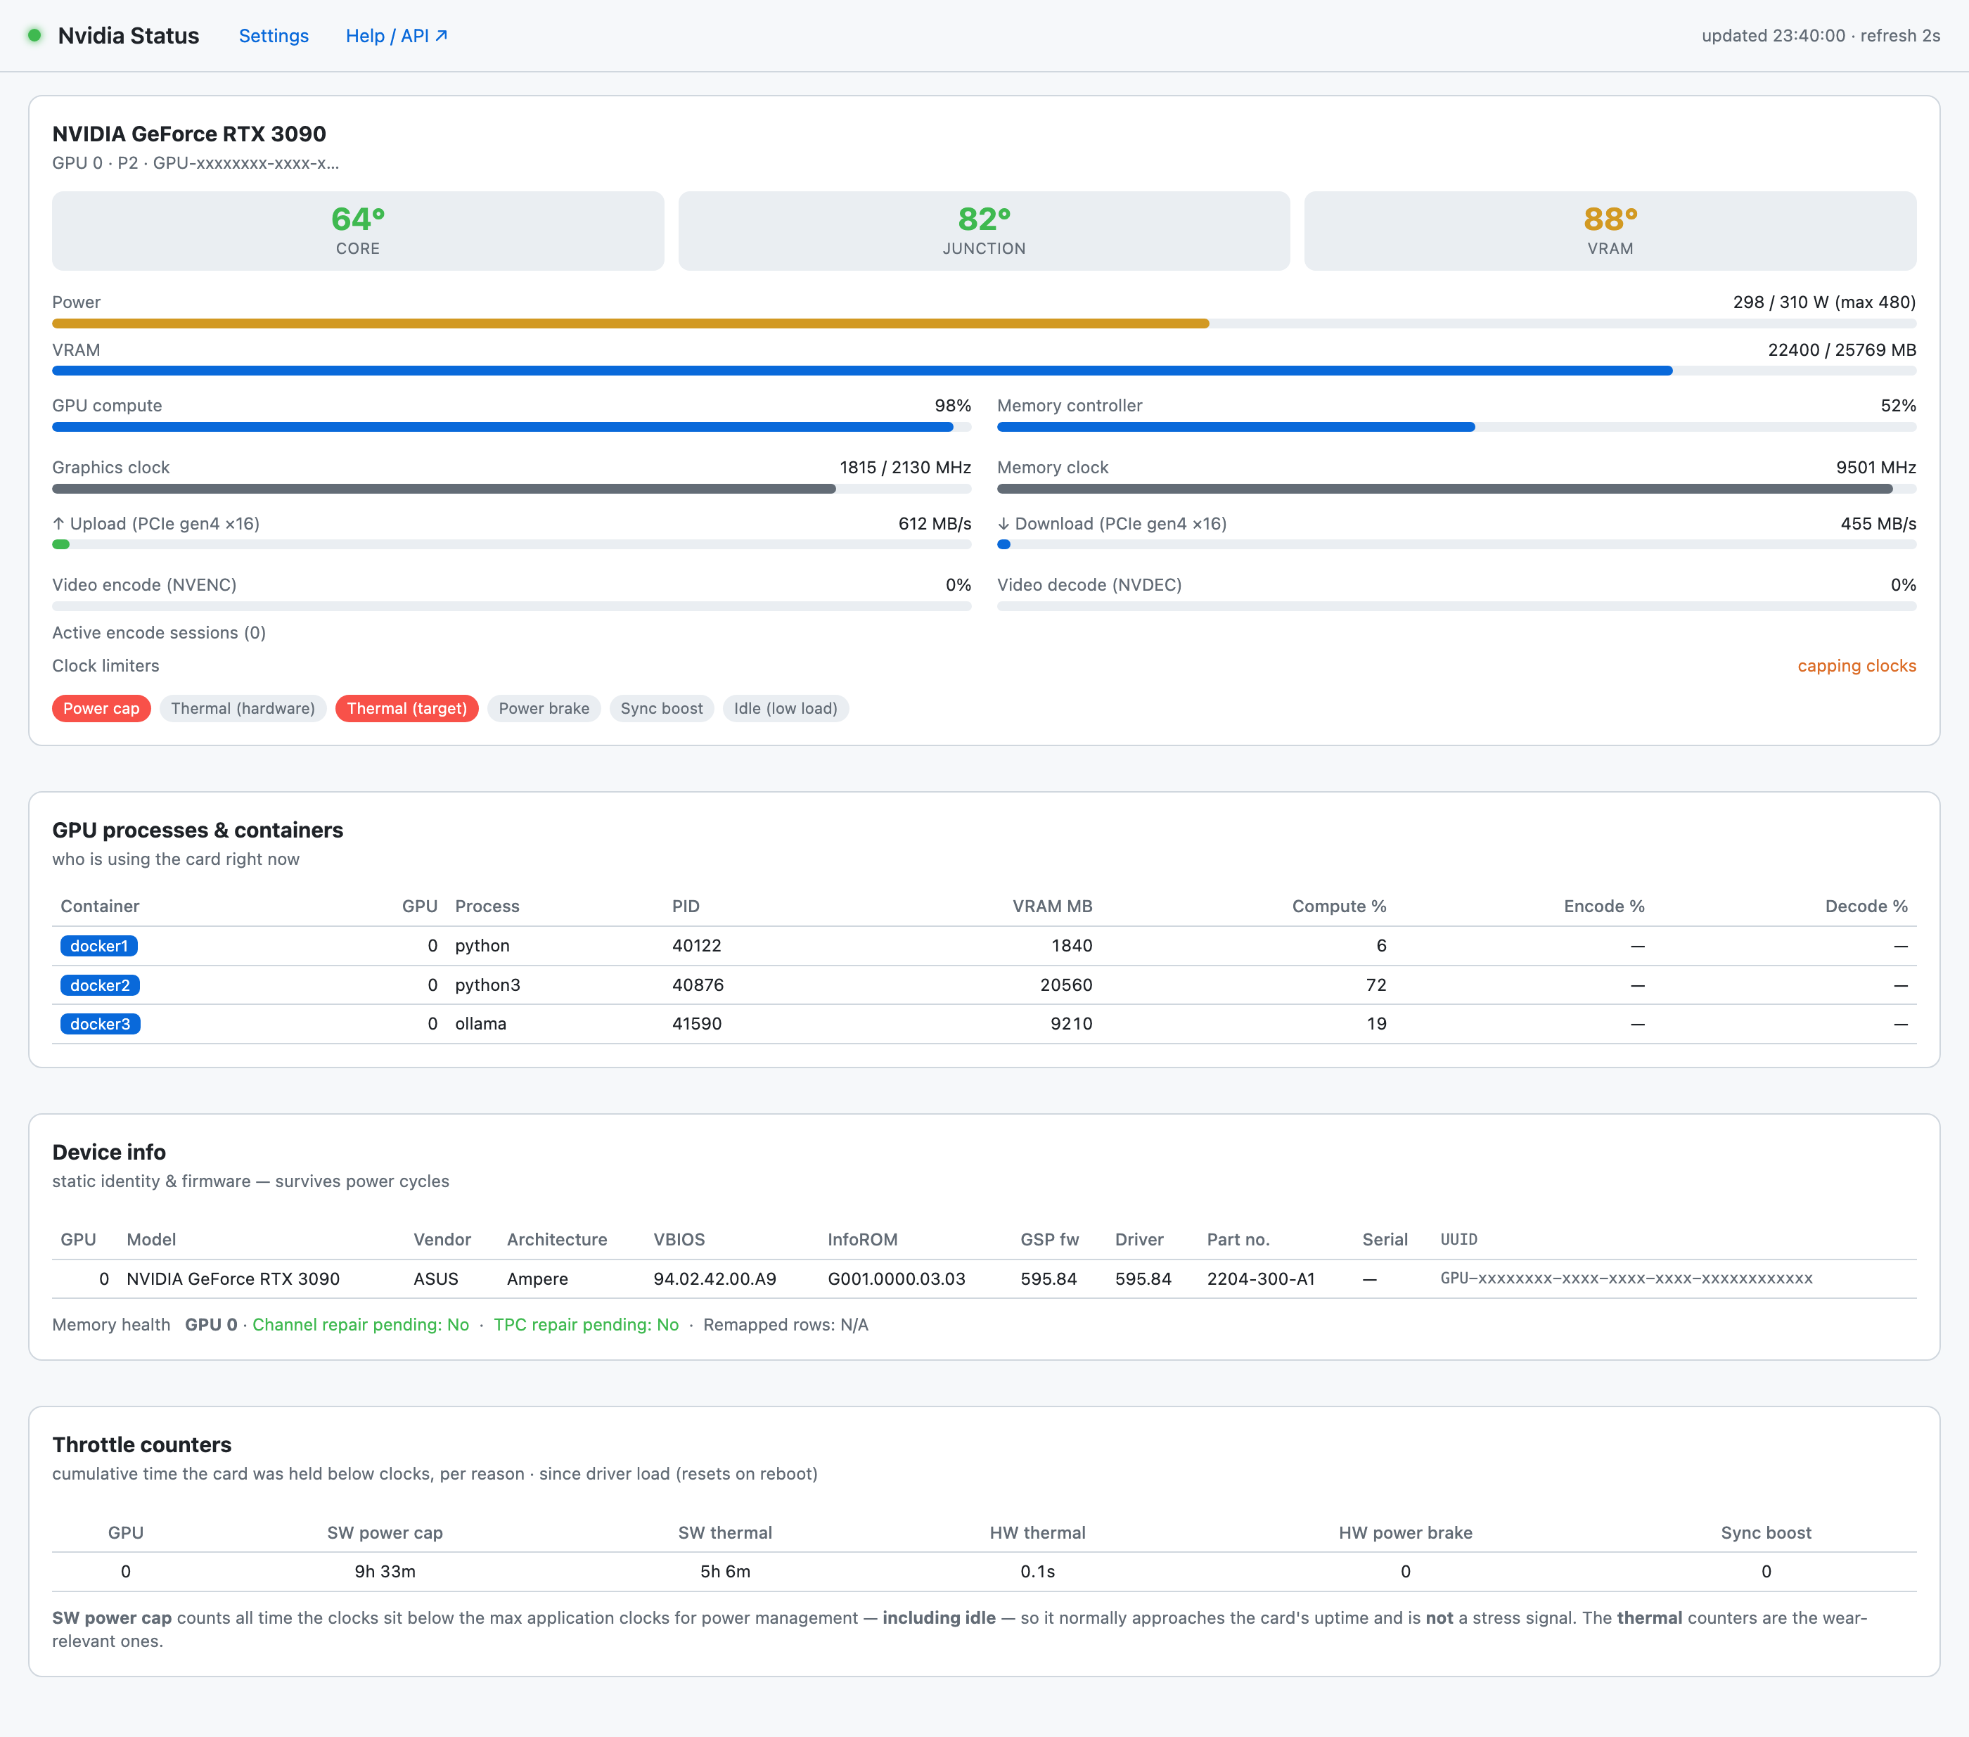Screen dimensions: 1969x1737
Task: Click the GPU compute progress bar
Action: [511, 427]
